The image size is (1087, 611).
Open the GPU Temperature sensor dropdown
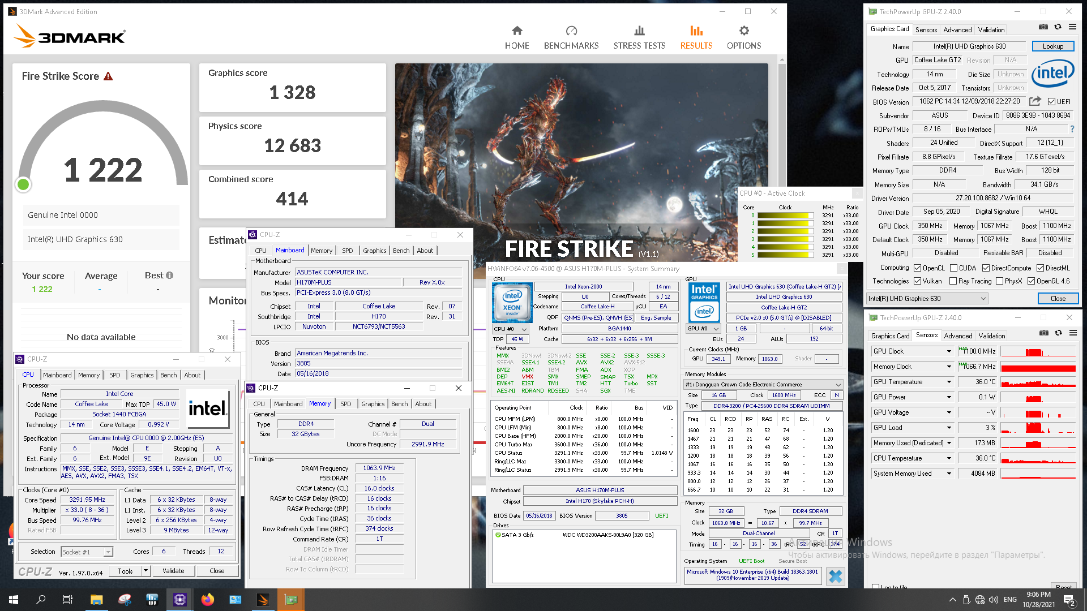pos(949,382)
